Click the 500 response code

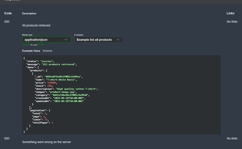pos(7,138)
